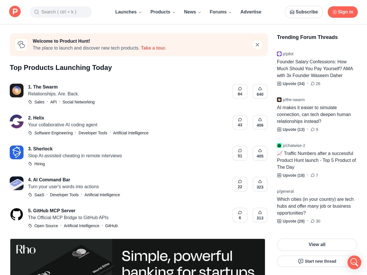Click the p/pilot community avatar
Screen dimensions: 367x275
coord(279,54)
